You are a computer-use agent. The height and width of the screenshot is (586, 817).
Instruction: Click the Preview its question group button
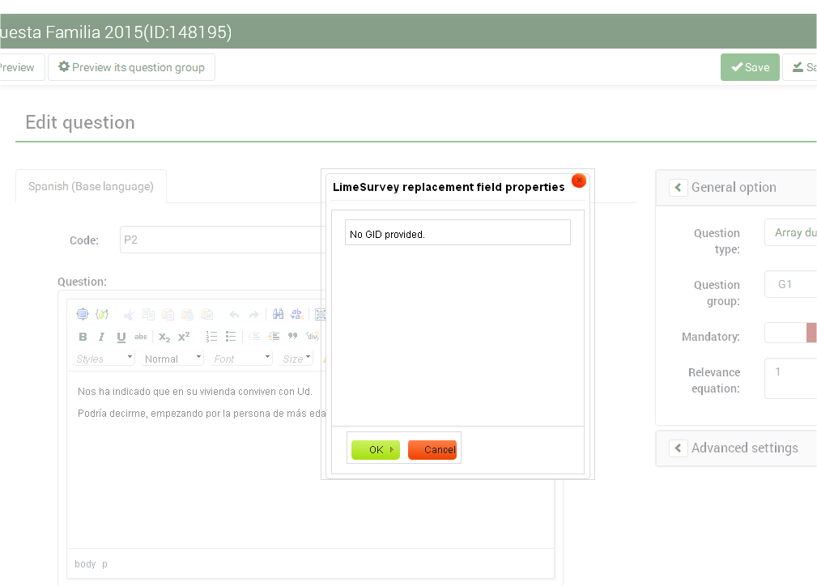pos(131,67)
